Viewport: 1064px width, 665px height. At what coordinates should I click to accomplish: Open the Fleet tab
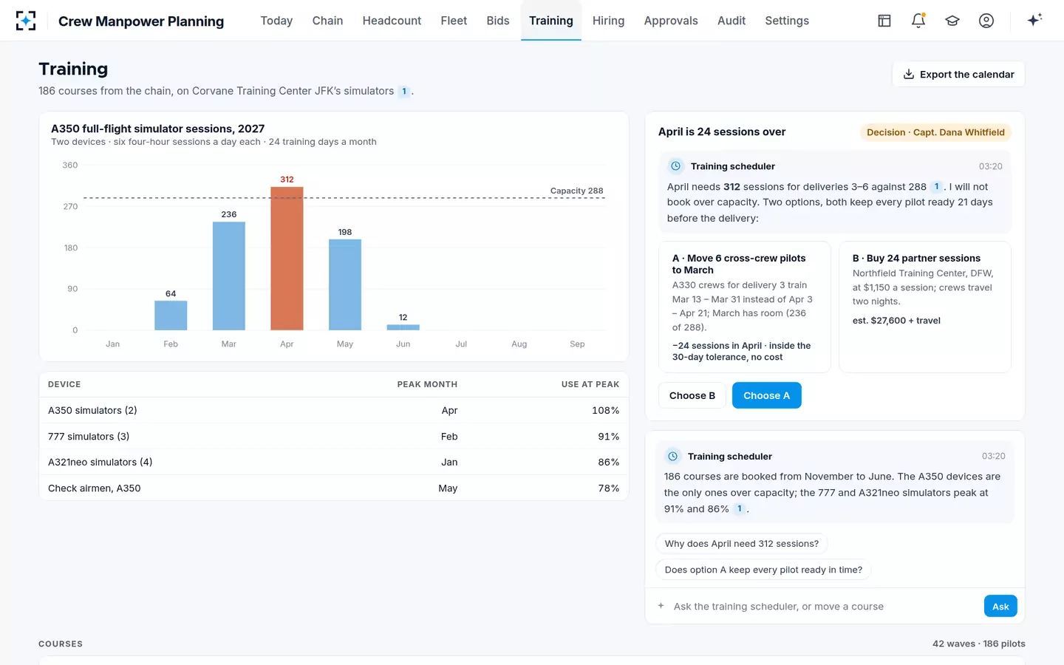point(454,21)
